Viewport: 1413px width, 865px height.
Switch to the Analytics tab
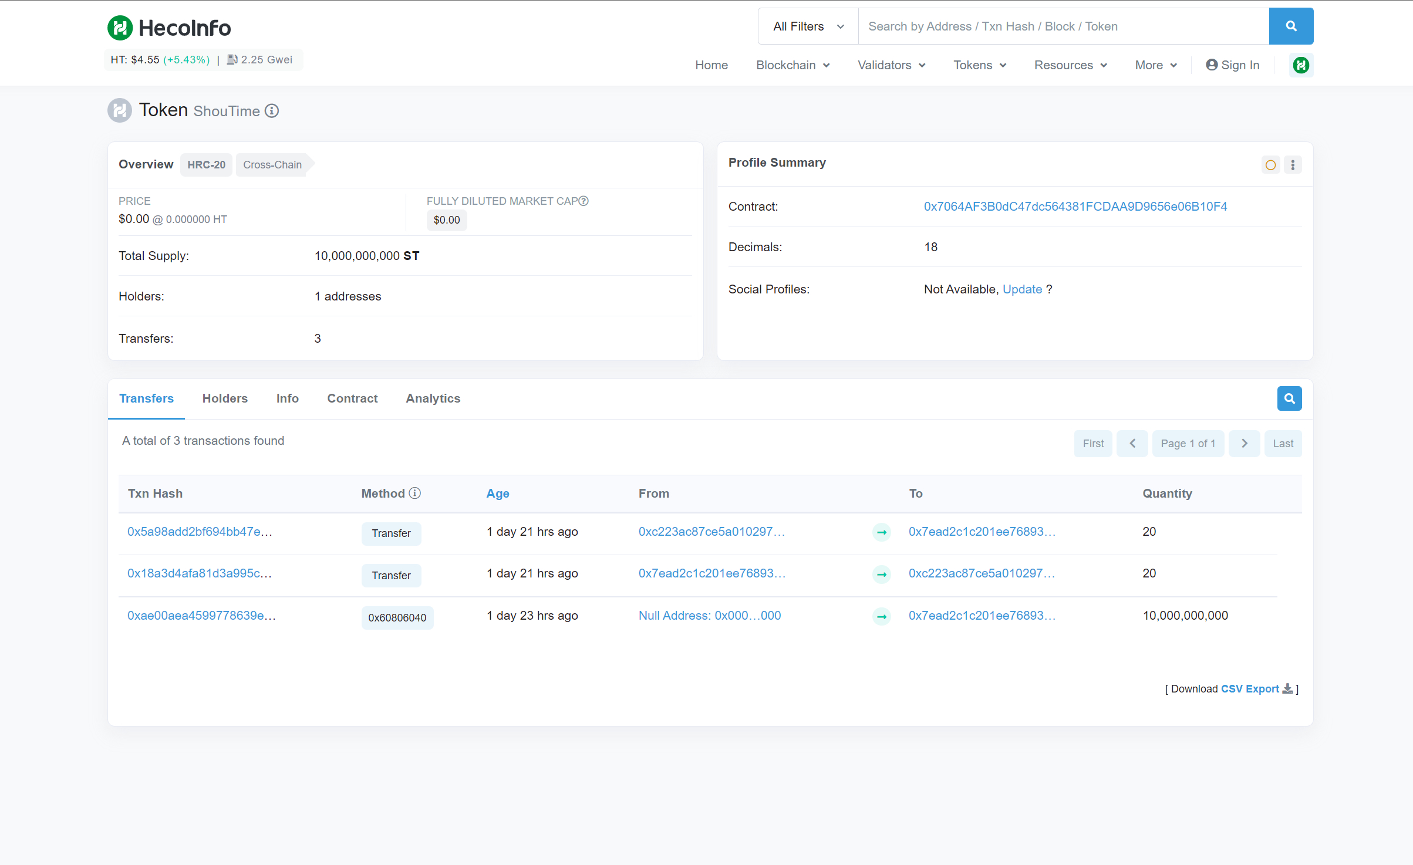pyautogui.click(x=433, y=398)
